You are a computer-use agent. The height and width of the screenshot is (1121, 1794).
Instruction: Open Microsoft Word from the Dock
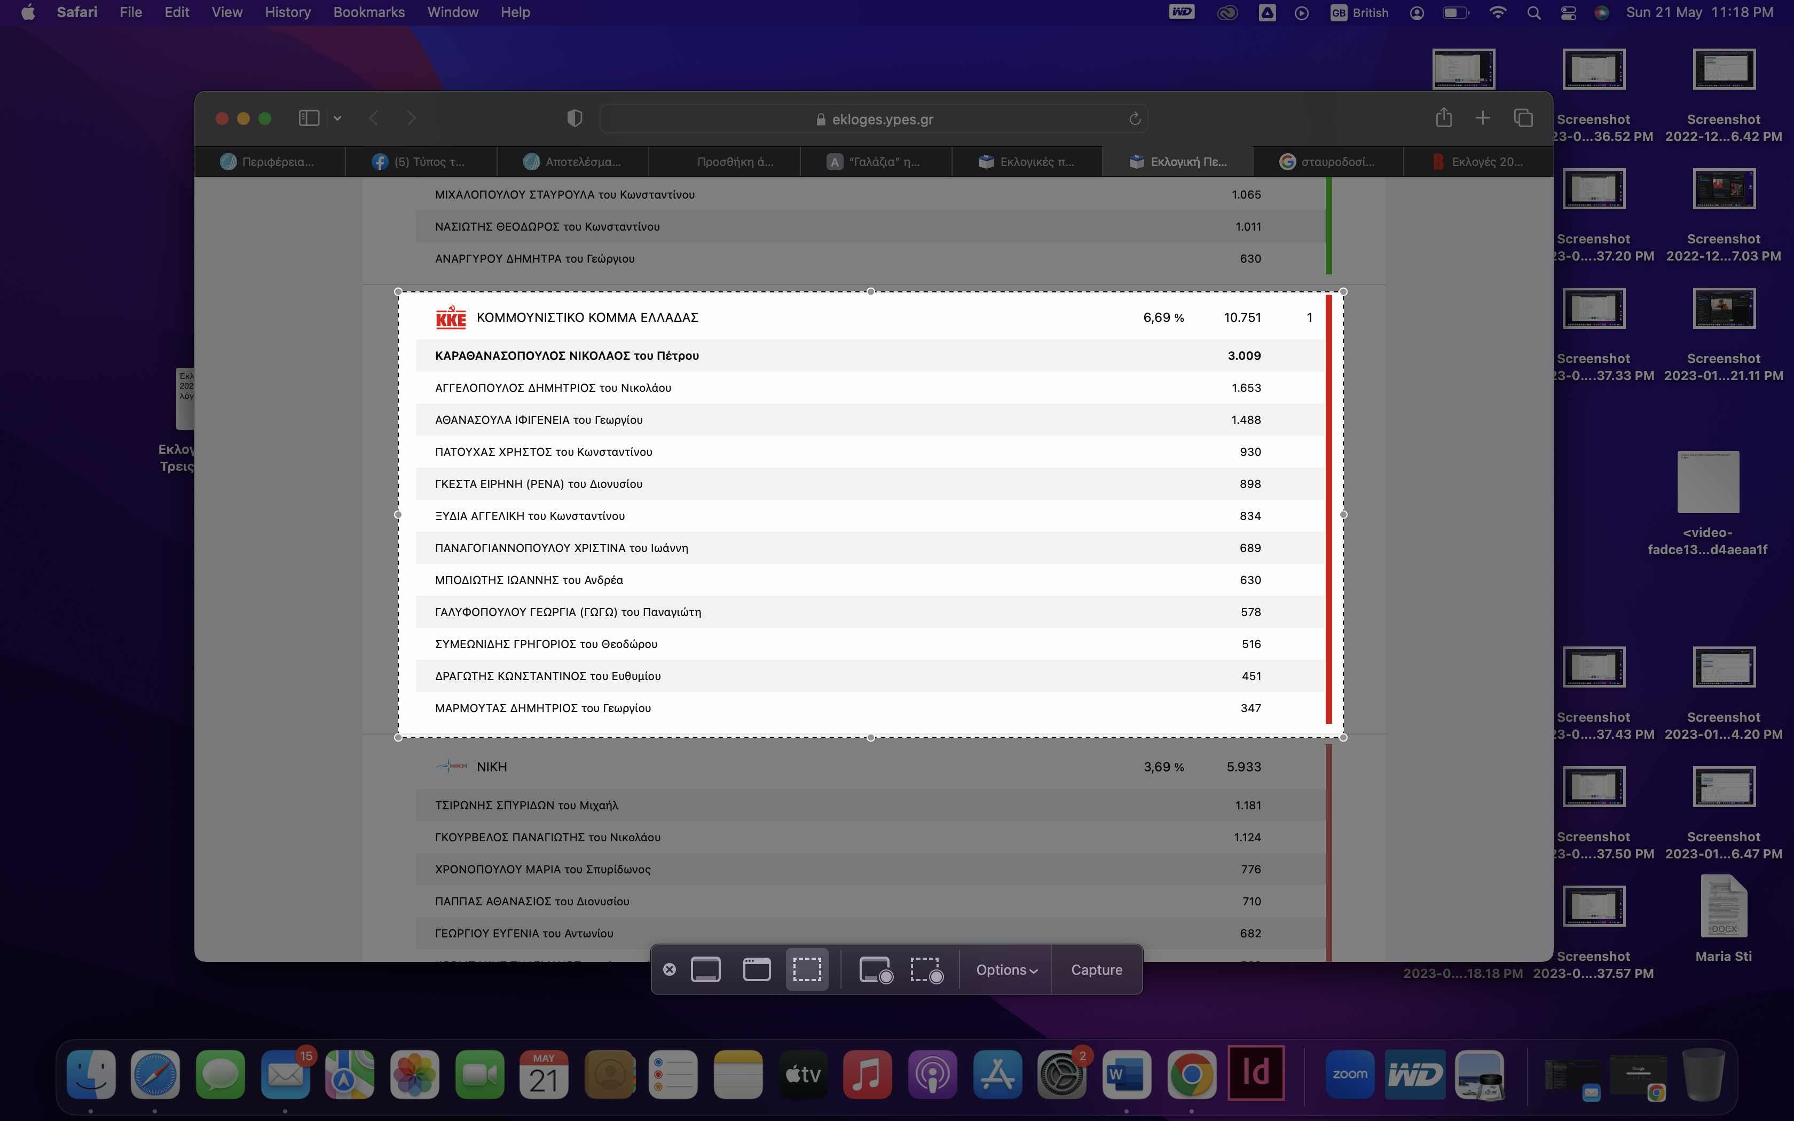point(1126,1074)
